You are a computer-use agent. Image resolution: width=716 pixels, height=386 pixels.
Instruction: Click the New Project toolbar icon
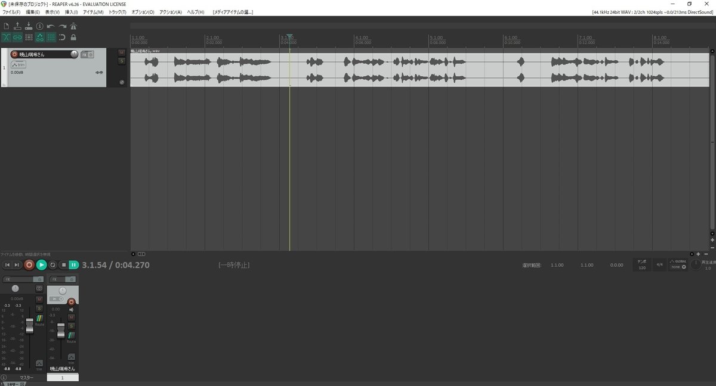pyautogui.click(x=7, y=26)
